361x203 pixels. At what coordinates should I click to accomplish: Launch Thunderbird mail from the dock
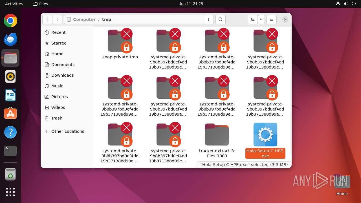(10, 39)
